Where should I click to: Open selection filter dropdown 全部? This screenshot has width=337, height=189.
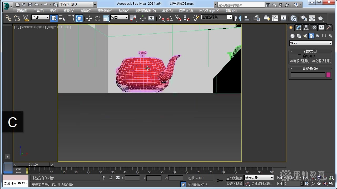click(x=40, y=17)
